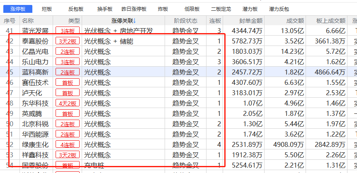Viewport: 357px width, 173px height.
Task: Click 3连板 tag for 乐山电力
Action: pyautogui.click(x=68, y=62)
